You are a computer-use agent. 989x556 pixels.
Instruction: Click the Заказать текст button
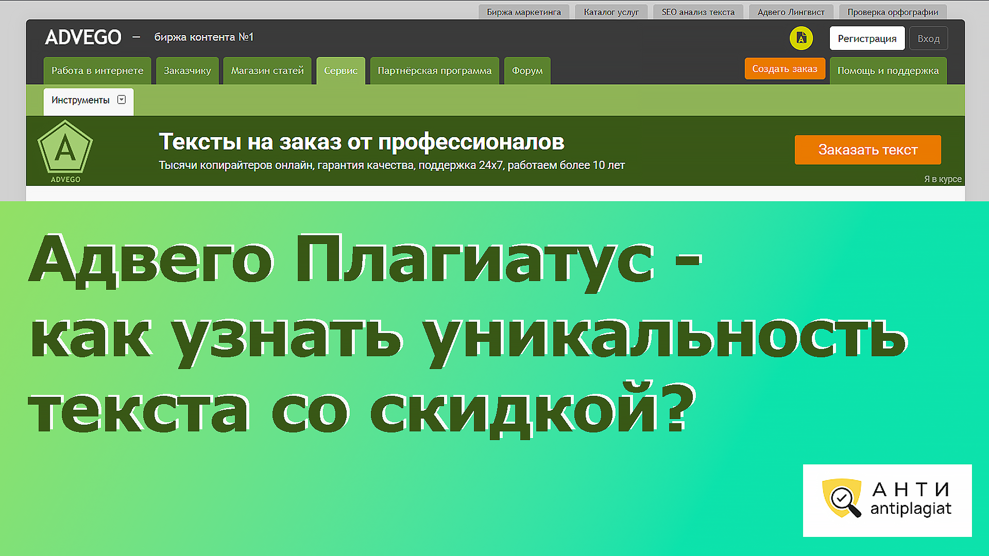pos(868,150)
